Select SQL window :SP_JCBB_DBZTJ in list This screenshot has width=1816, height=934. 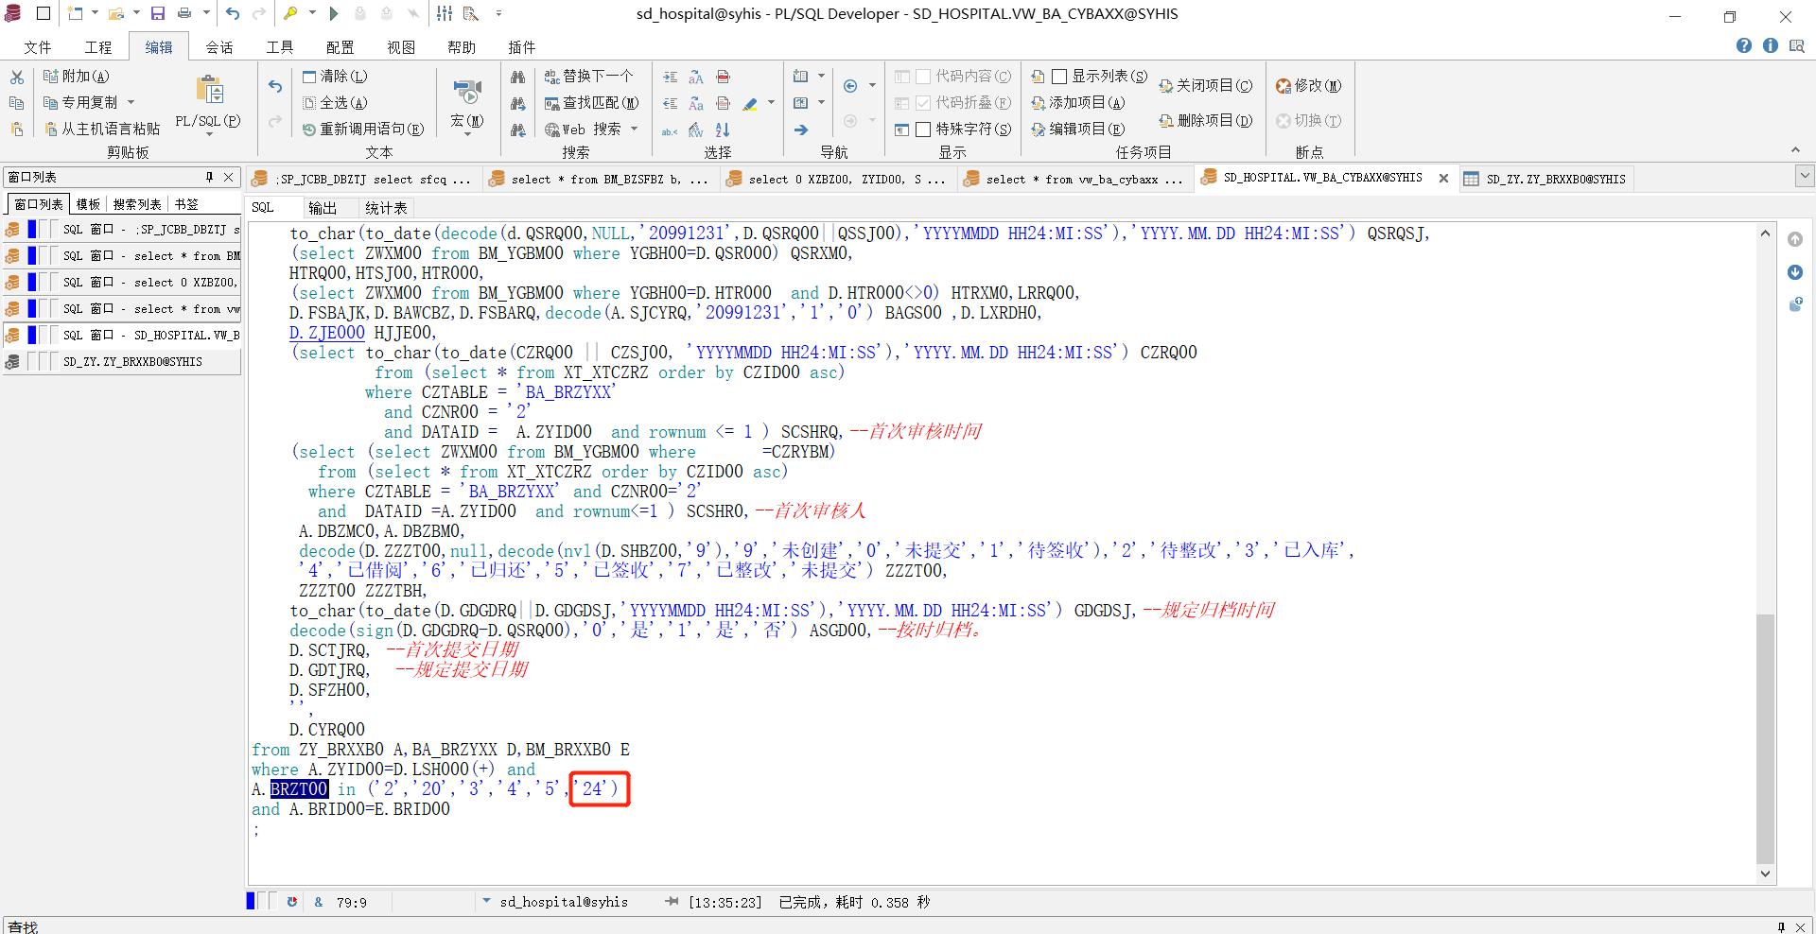(122, 230)
